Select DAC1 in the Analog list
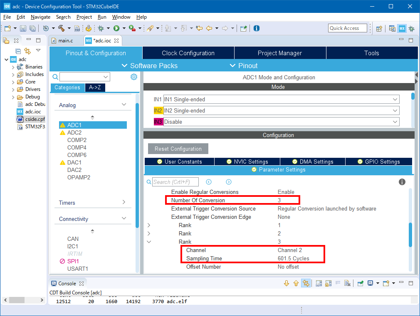The width and height of the screenshot is (420, 316). pyautogui.click(x=74, y=162)
